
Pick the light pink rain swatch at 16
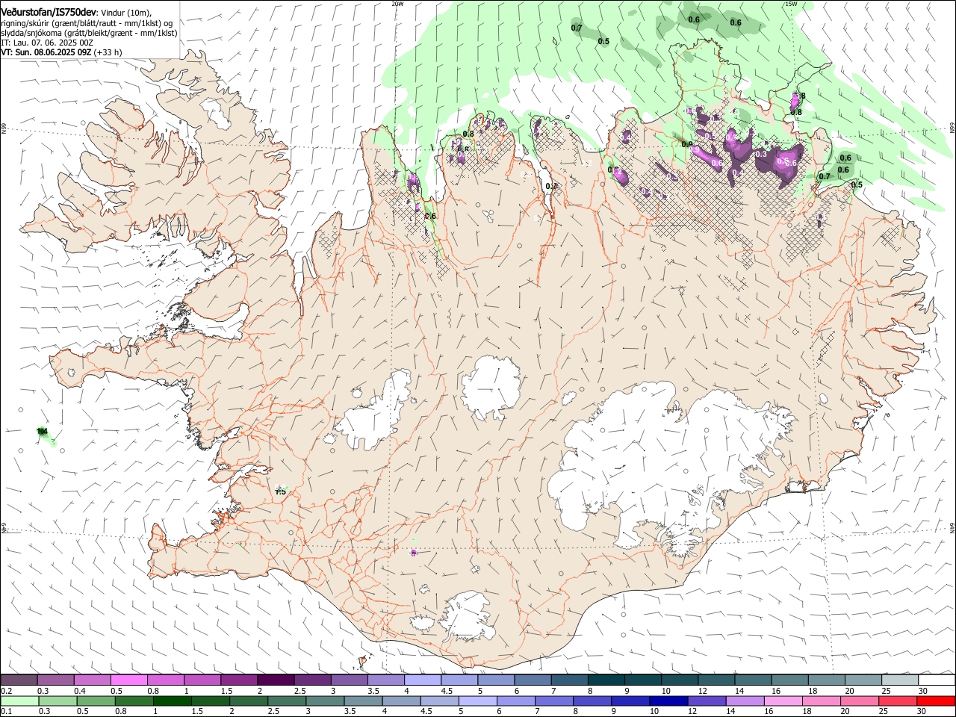coord(781,701)
